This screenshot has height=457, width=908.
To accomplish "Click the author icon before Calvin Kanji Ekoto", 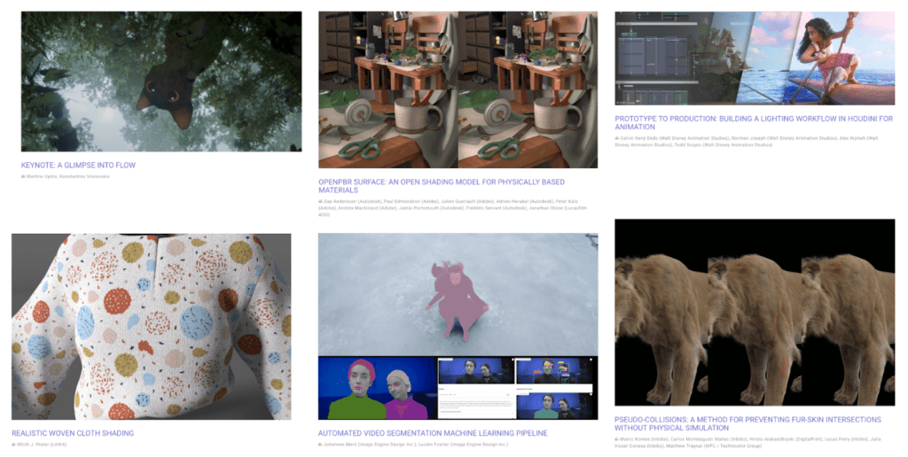I will (617, 139).
